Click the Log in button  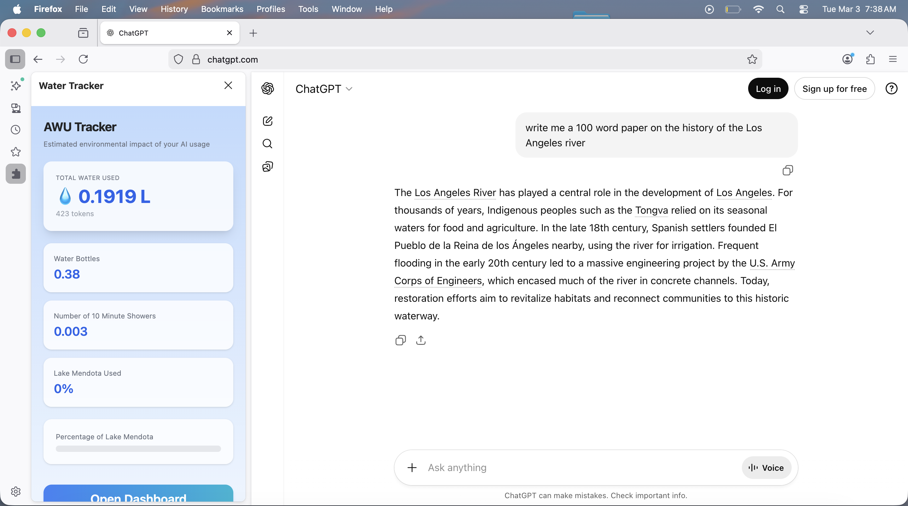tap(768, 89)
